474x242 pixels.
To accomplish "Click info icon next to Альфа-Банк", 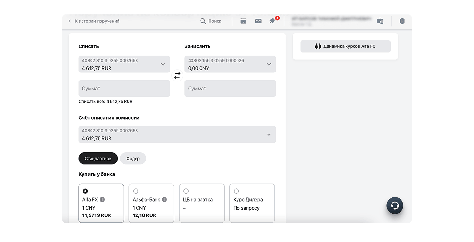I will coord(164,200).
